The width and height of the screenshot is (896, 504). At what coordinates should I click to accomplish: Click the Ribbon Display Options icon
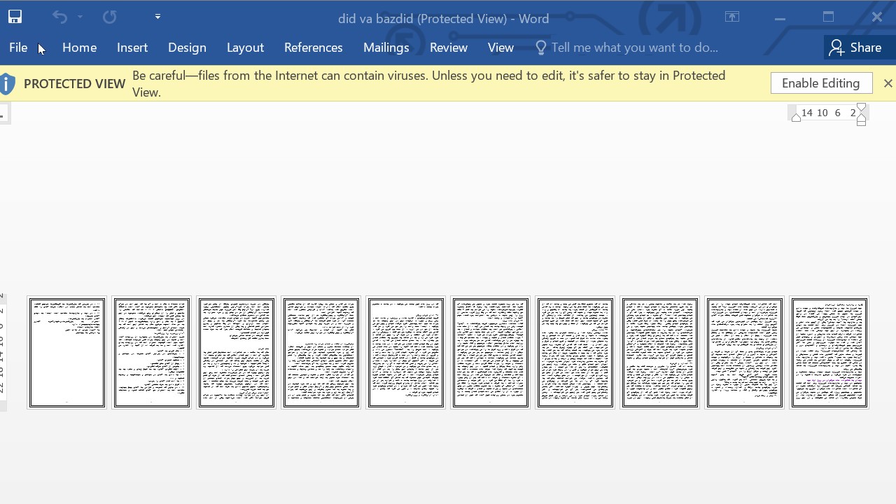732,17
